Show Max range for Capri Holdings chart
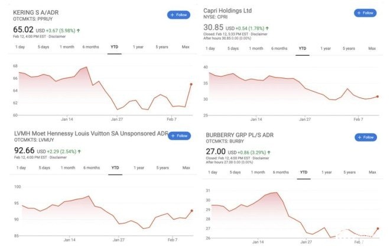 coord(372,48)
